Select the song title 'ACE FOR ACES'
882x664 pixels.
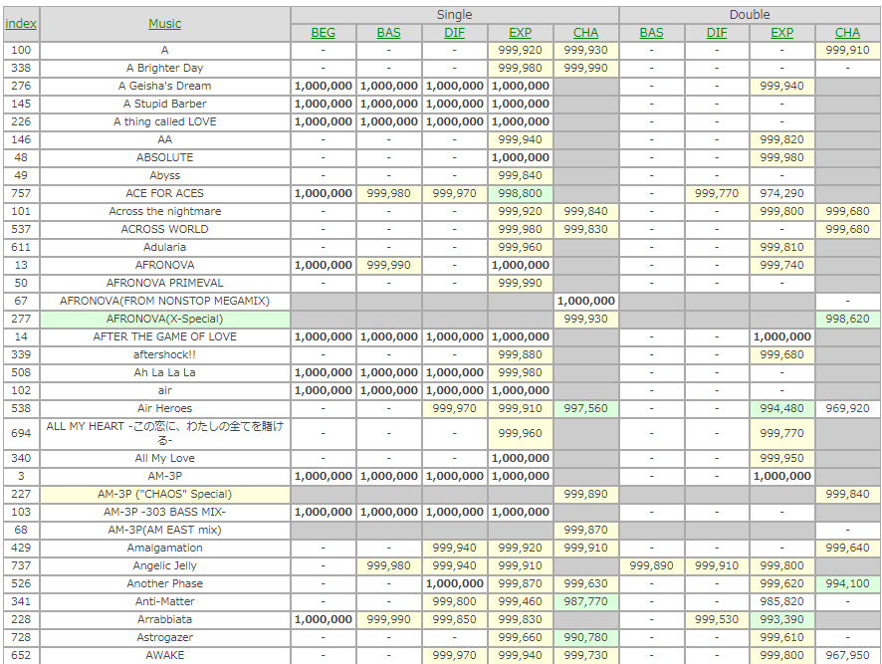(165, 193)
